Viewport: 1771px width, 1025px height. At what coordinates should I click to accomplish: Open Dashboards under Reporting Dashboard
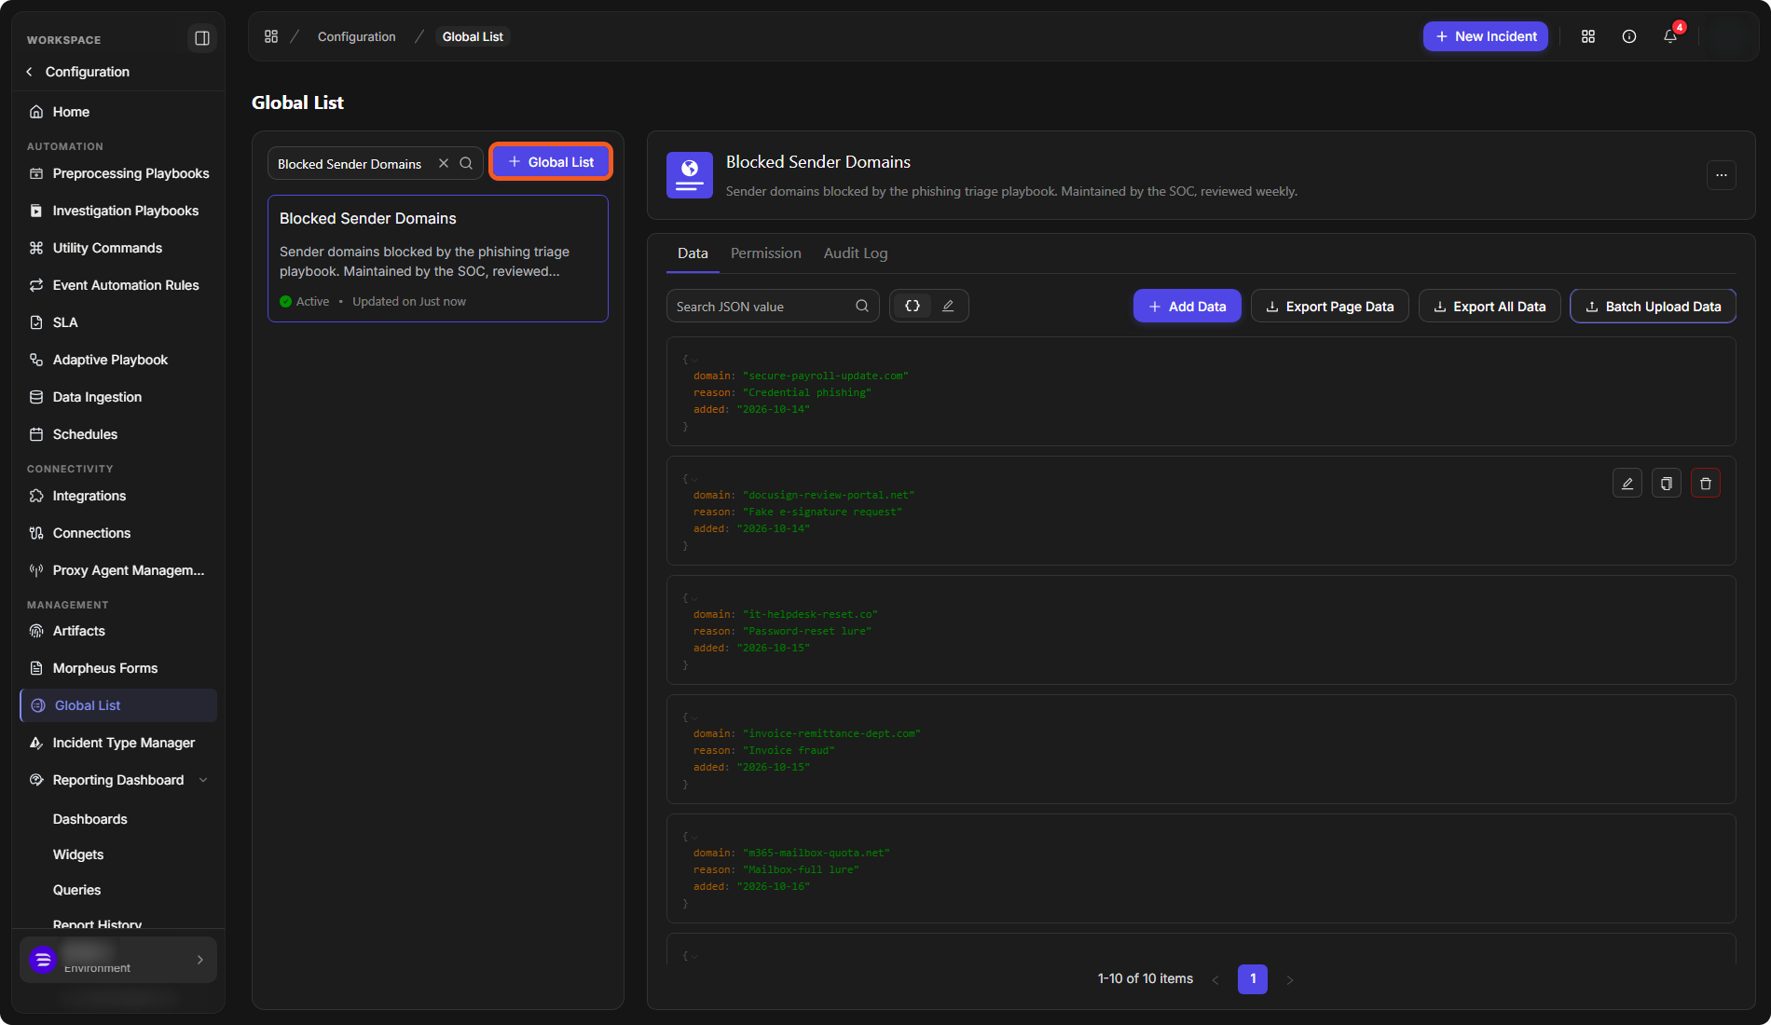[x=90, y=819]
